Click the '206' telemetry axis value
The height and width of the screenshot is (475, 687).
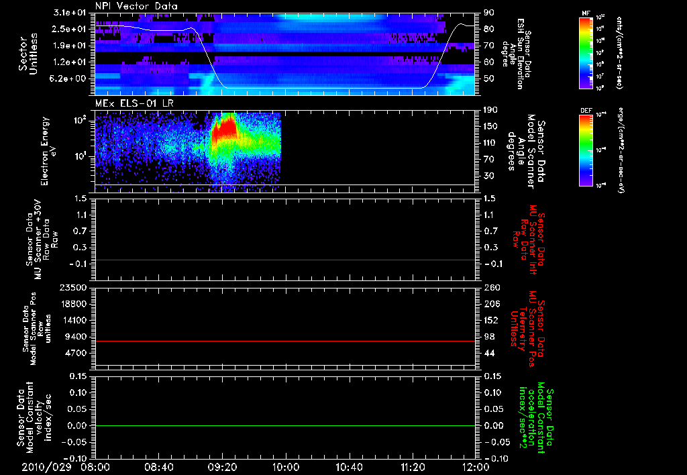pos(492,304)
